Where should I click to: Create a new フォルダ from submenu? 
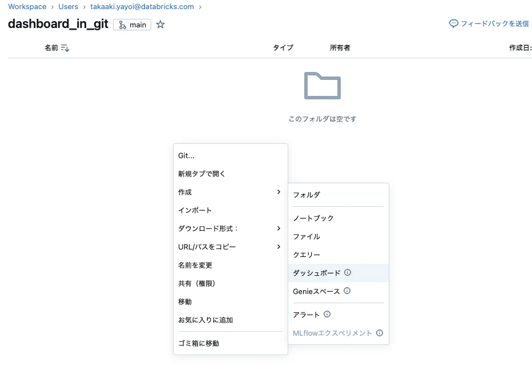point(338,195)
